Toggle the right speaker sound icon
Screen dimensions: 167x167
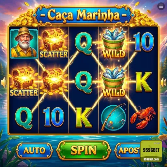coord(163,82)
